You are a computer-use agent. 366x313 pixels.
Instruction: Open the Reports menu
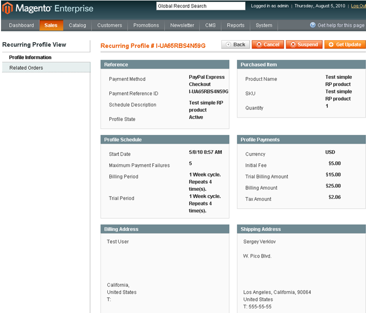coord(235,25)
